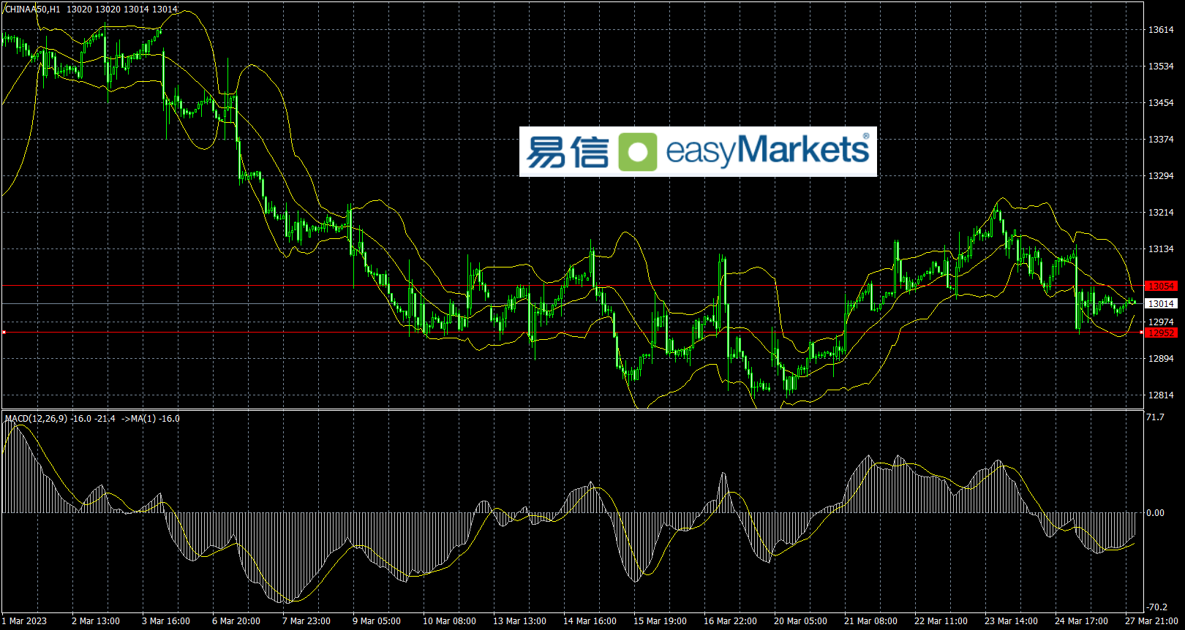Click the 2 Mar 13:00 time label
Viewport: 1185px width, 630px height.
pos(96,621)
